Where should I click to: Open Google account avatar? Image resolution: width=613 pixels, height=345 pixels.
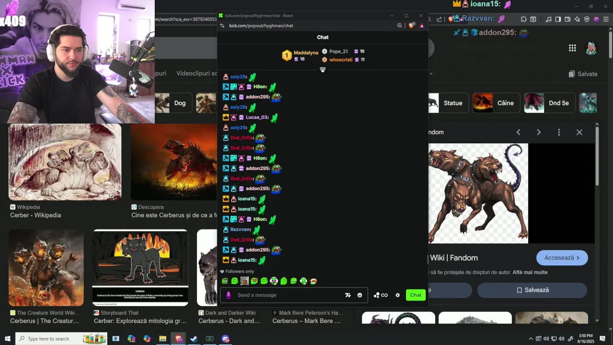[591, 48]
